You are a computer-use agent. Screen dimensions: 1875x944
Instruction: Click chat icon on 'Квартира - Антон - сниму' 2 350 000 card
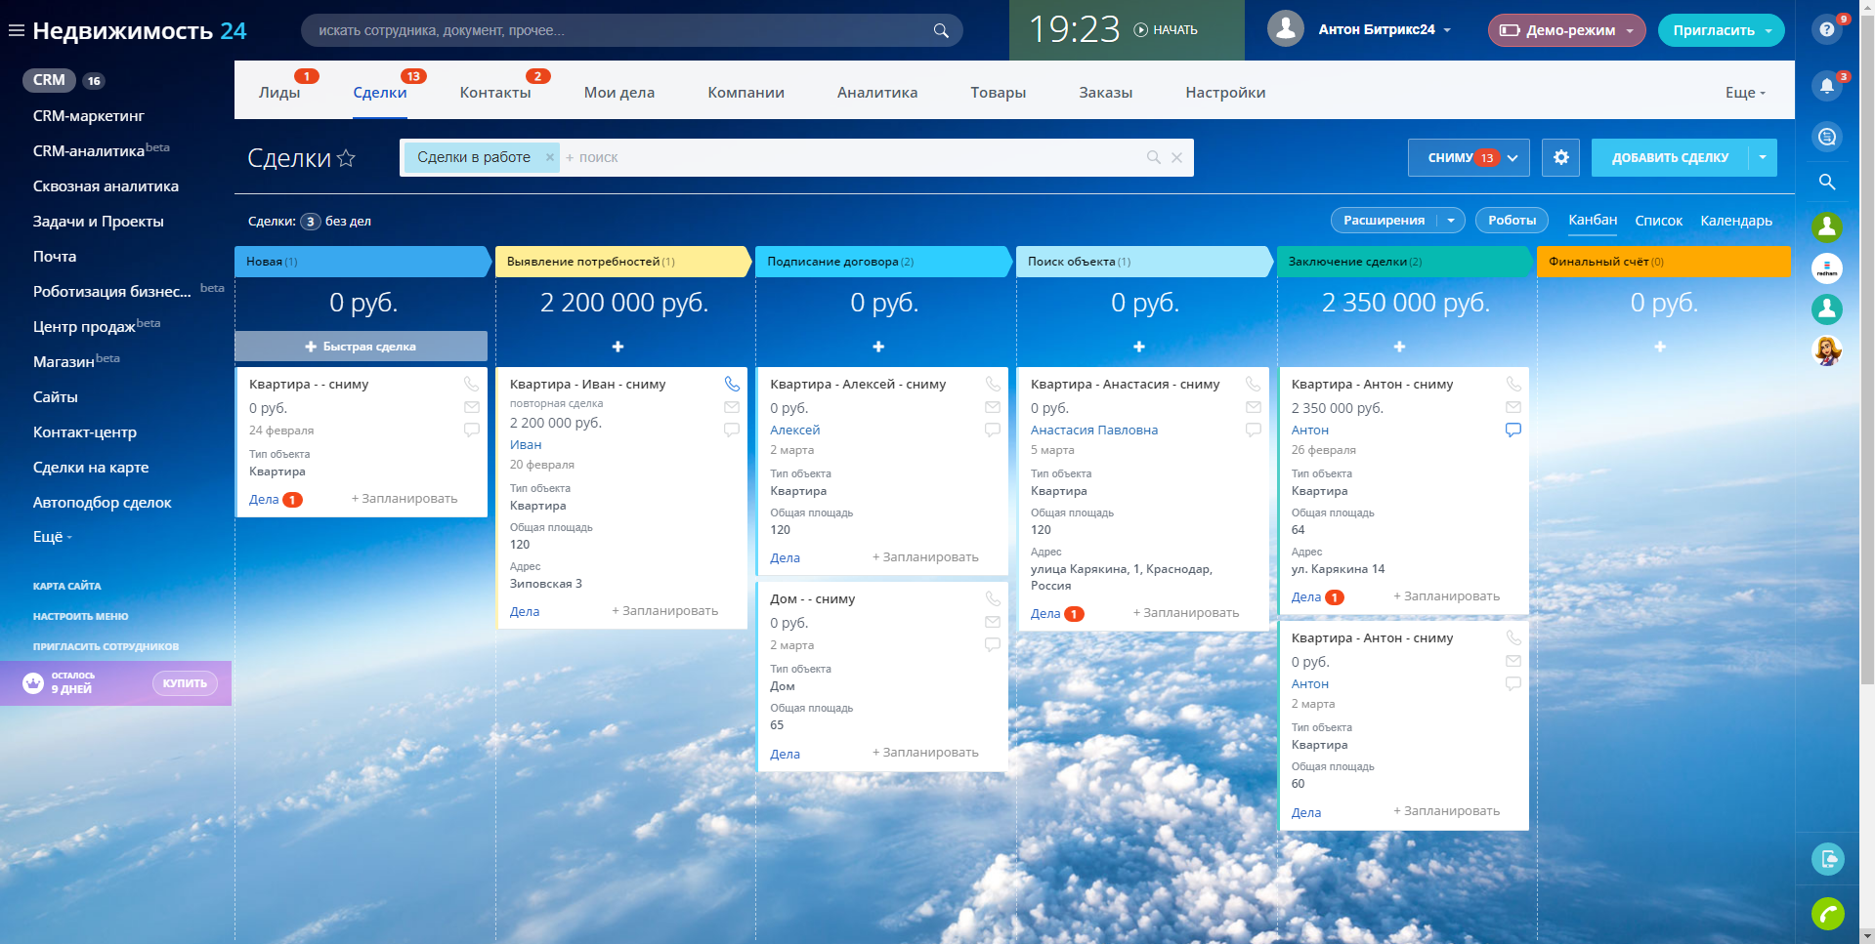[1513, 430]
